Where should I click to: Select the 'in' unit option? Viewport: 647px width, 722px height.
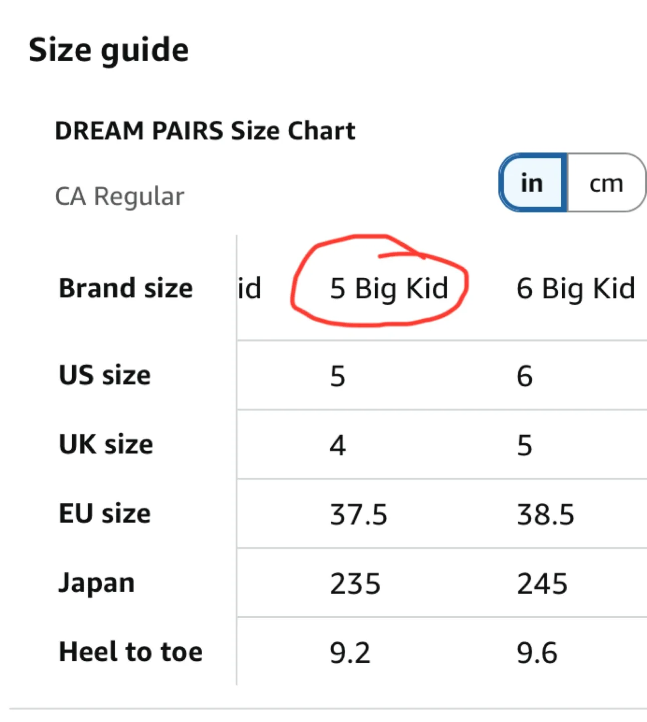pyautogui.click(x=531, y=183)
